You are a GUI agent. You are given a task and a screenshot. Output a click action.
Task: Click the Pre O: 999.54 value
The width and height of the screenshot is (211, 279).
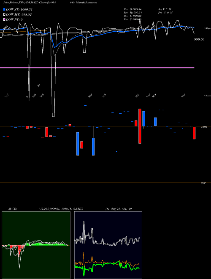click(x=133, y=9)
